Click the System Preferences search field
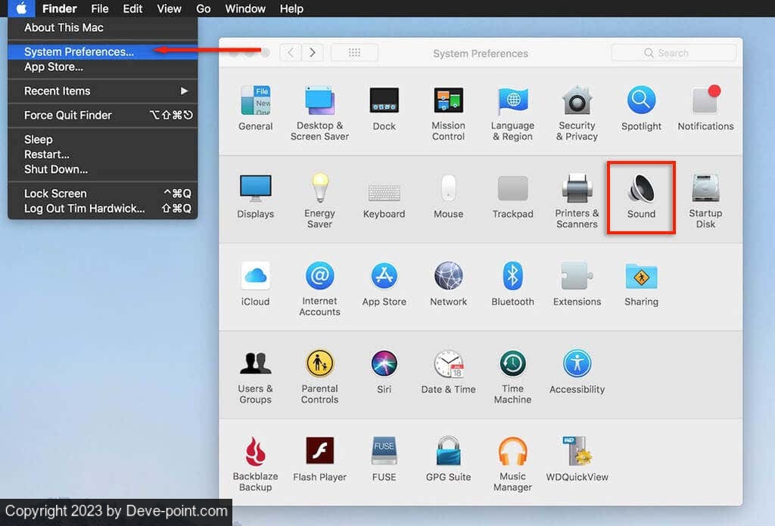This screenshot has width=775, height=526. [x=674, y=53]
